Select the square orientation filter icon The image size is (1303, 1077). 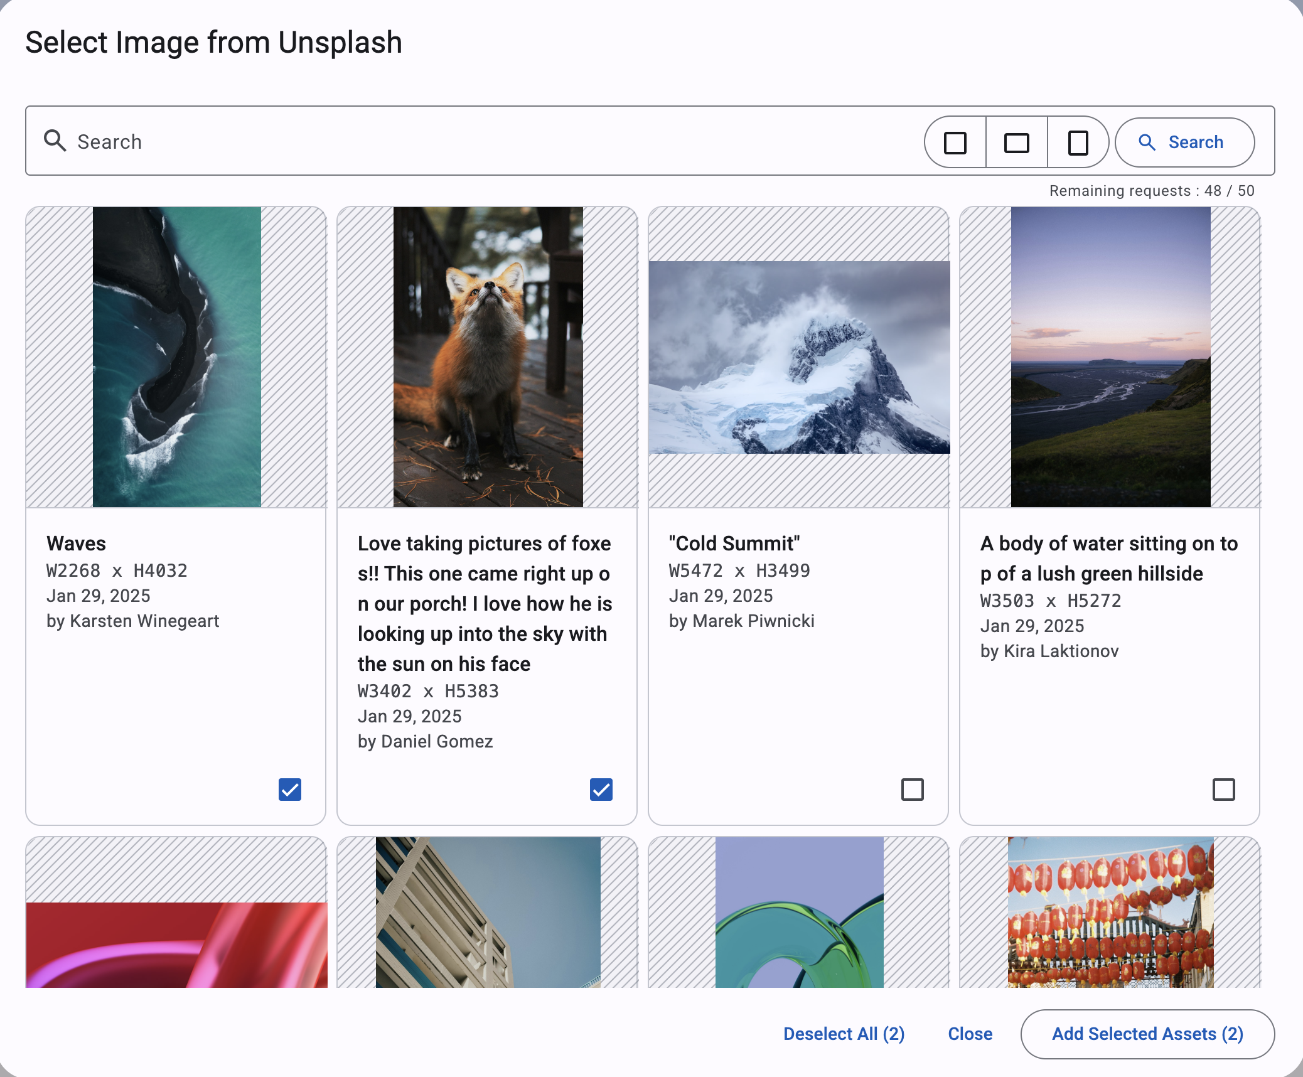(x=955, y=142)
